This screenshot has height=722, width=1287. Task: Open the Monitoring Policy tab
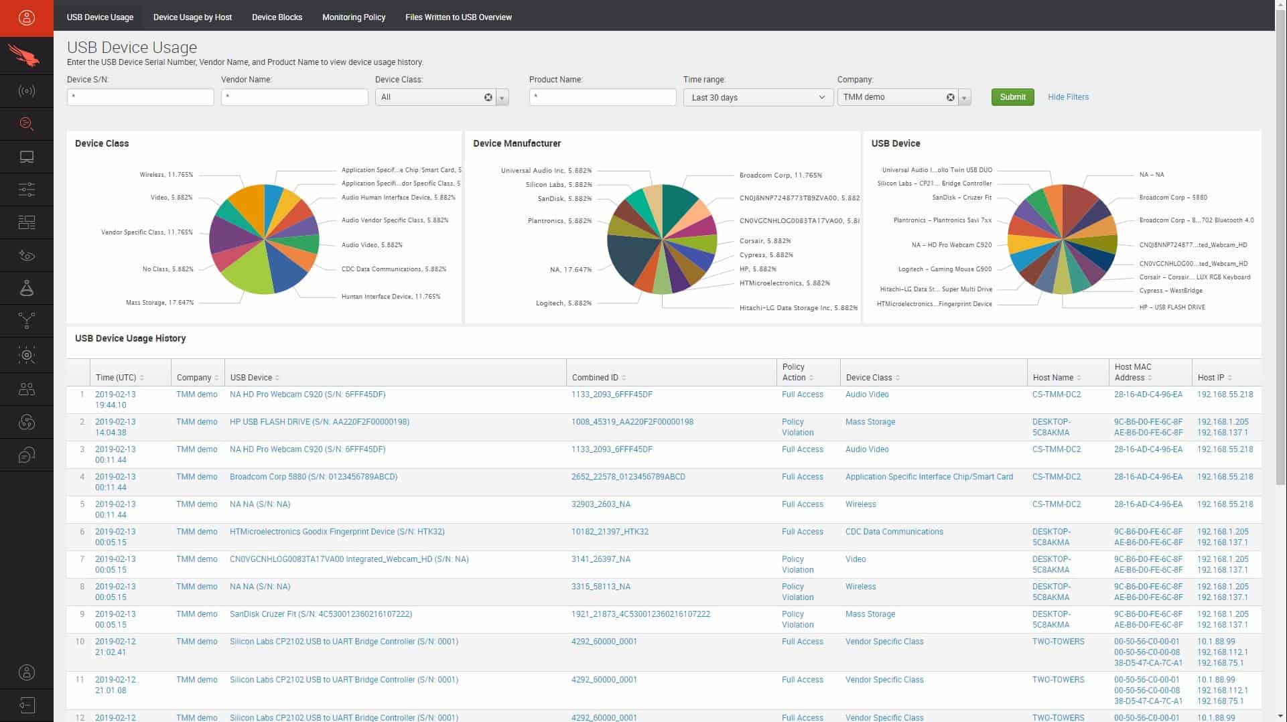(x=354, y=17)
